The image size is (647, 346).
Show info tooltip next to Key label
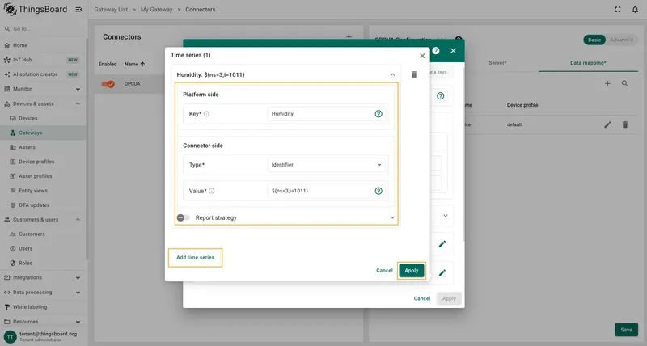[206, 114]
